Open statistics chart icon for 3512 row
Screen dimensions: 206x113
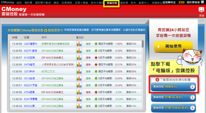tap(79, 78)
